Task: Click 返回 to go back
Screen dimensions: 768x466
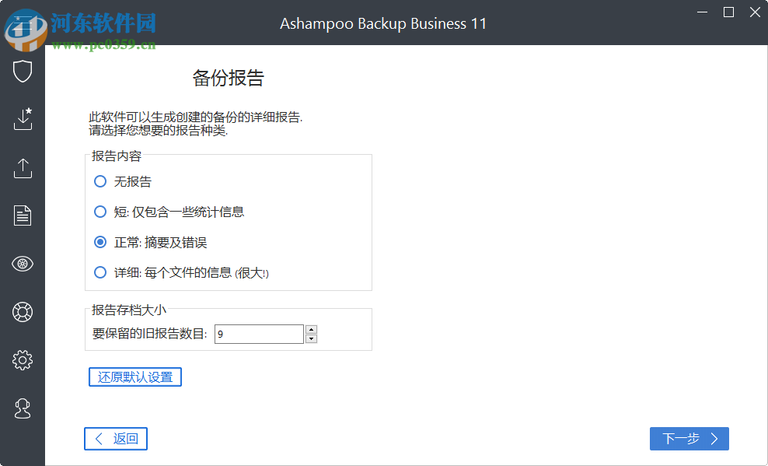Action: [115, 439]
